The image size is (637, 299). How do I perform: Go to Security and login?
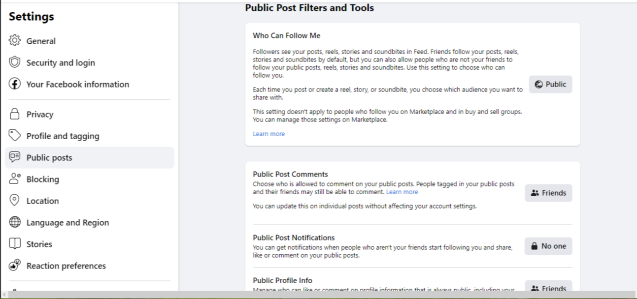pos(89,62)
